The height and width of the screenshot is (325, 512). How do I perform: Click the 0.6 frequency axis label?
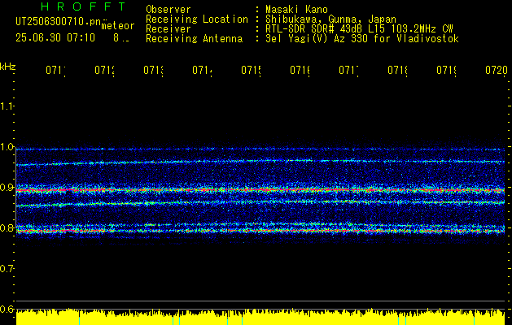pos(7,309)
